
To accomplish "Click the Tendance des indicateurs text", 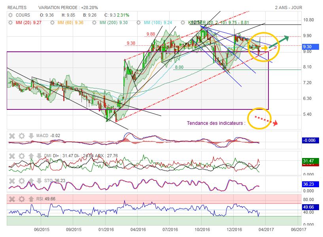I will [x=216, y=123].
